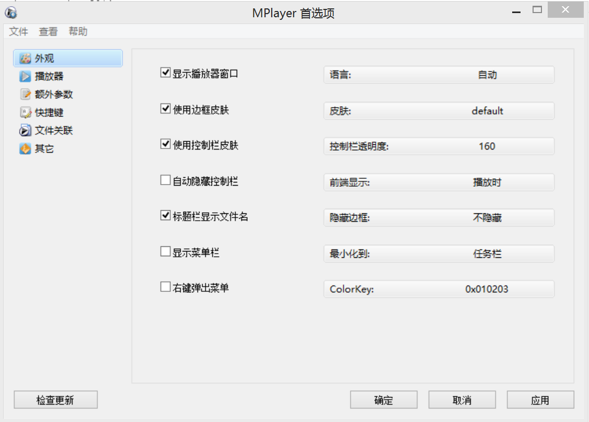
Task: Open 快捷键 via its keyboard shortcut icon
Action: (25, 112)
